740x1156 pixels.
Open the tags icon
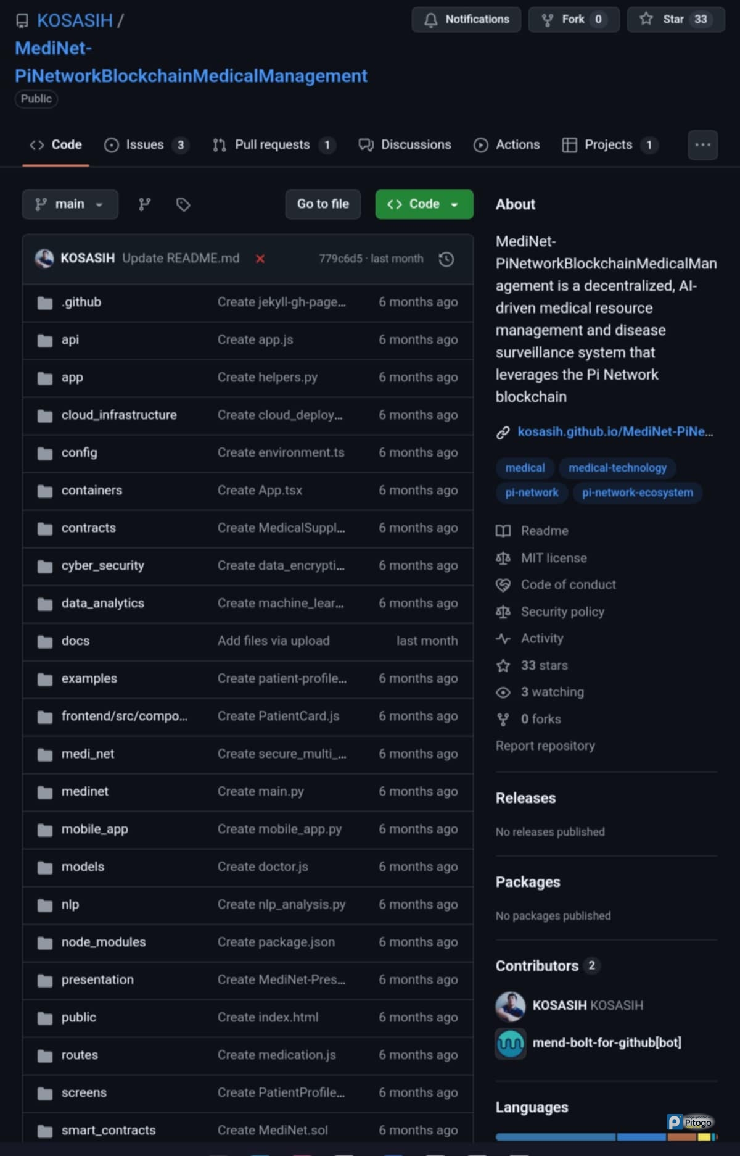[183, 204]
